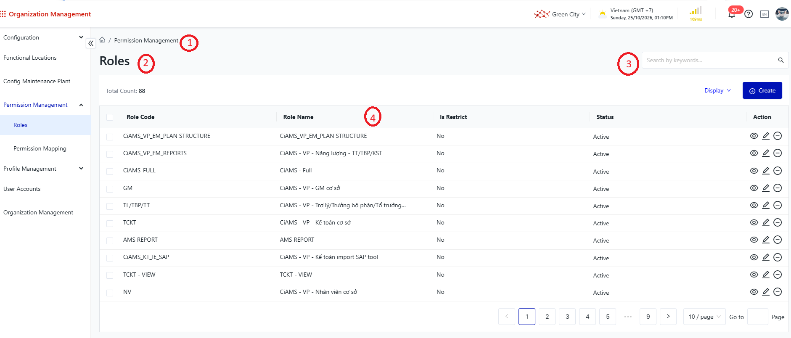
Task: Tick the GM row checkbox
Action: pos(110,189)
